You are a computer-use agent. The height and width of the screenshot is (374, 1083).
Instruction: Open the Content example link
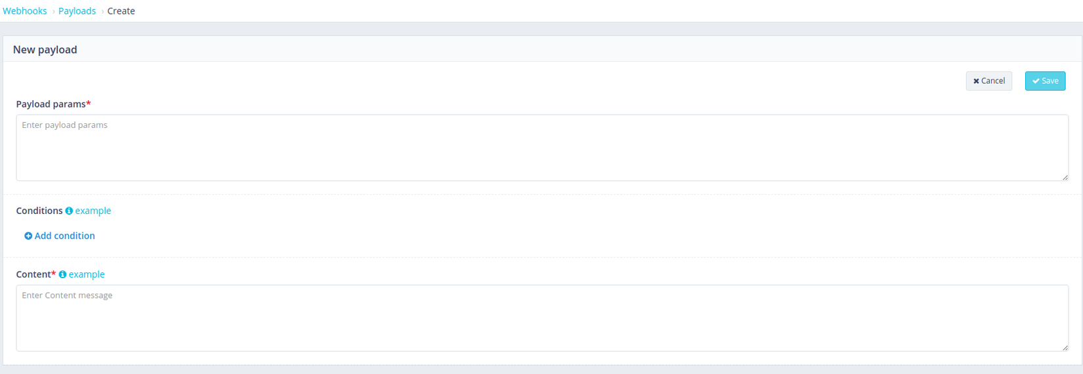point(87,274)
